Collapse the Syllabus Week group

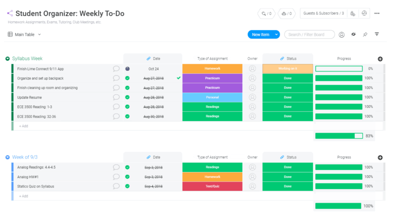pyautogui.click(x=8, y=59)
